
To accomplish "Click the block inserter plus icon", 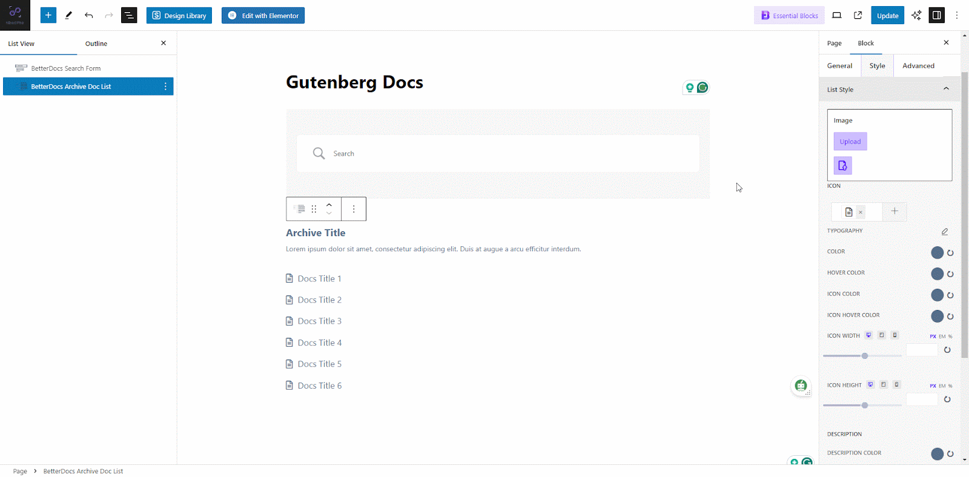I will [48, 15].
